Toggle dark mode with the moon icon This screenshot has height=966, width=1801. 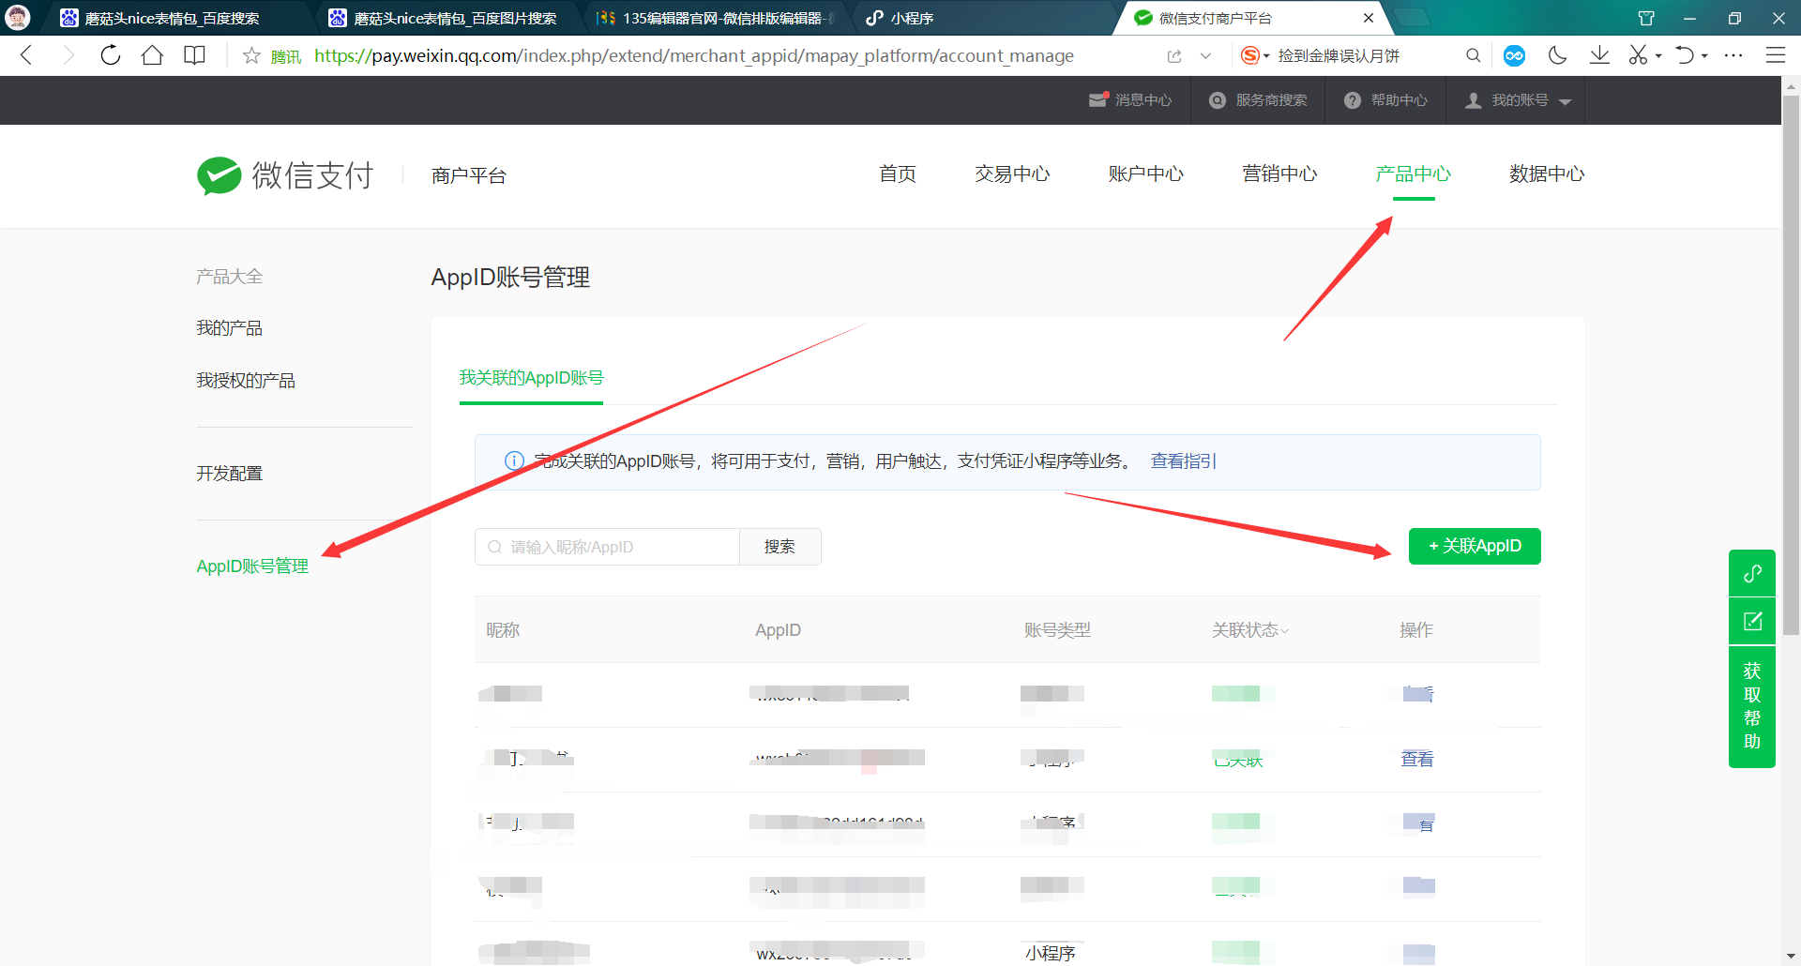(x=1557, y=55)
